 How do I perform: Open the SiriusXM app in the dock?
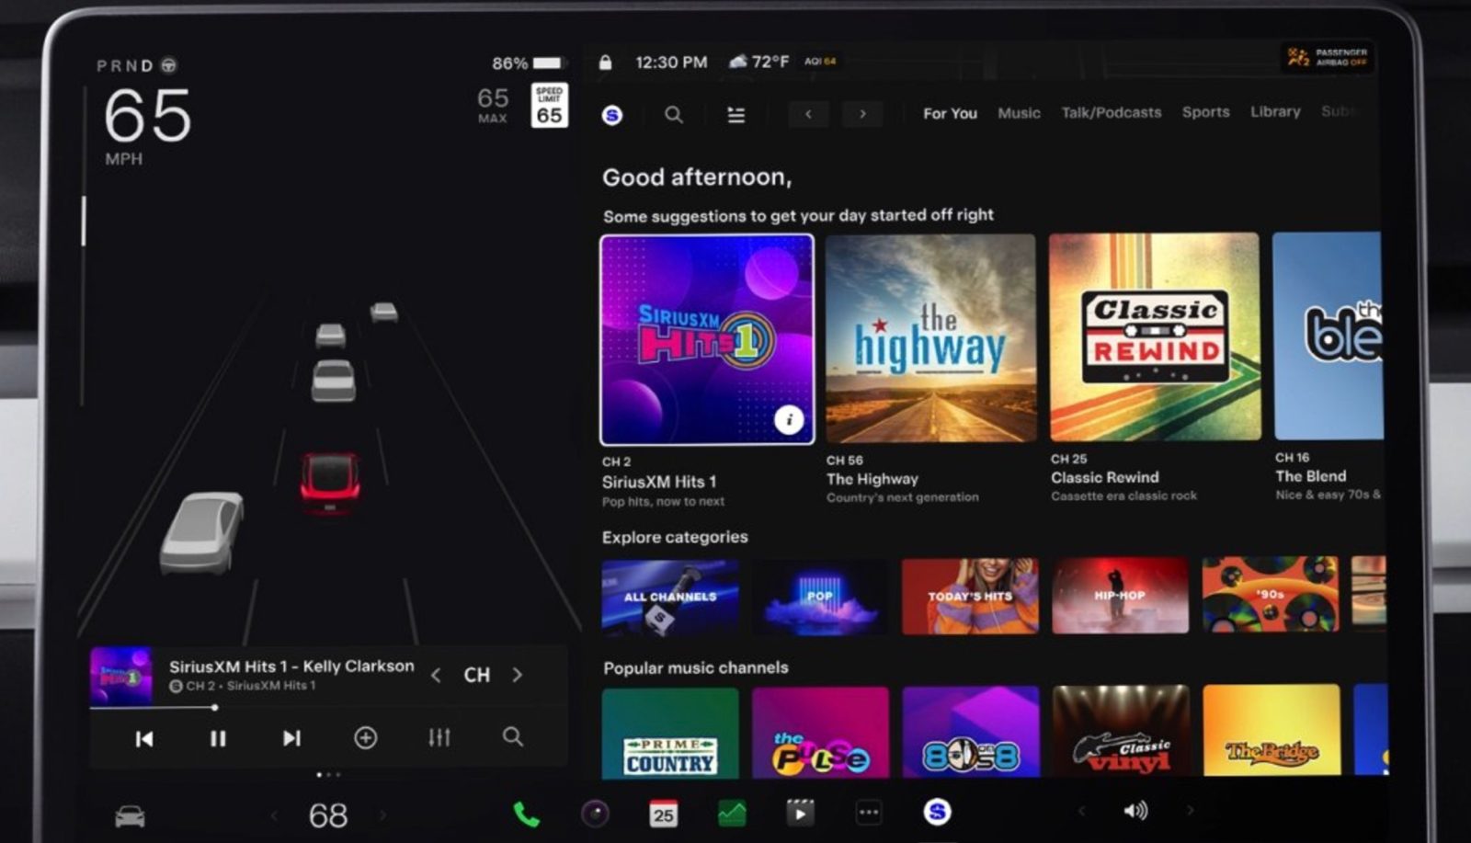[x=937, y=812]
